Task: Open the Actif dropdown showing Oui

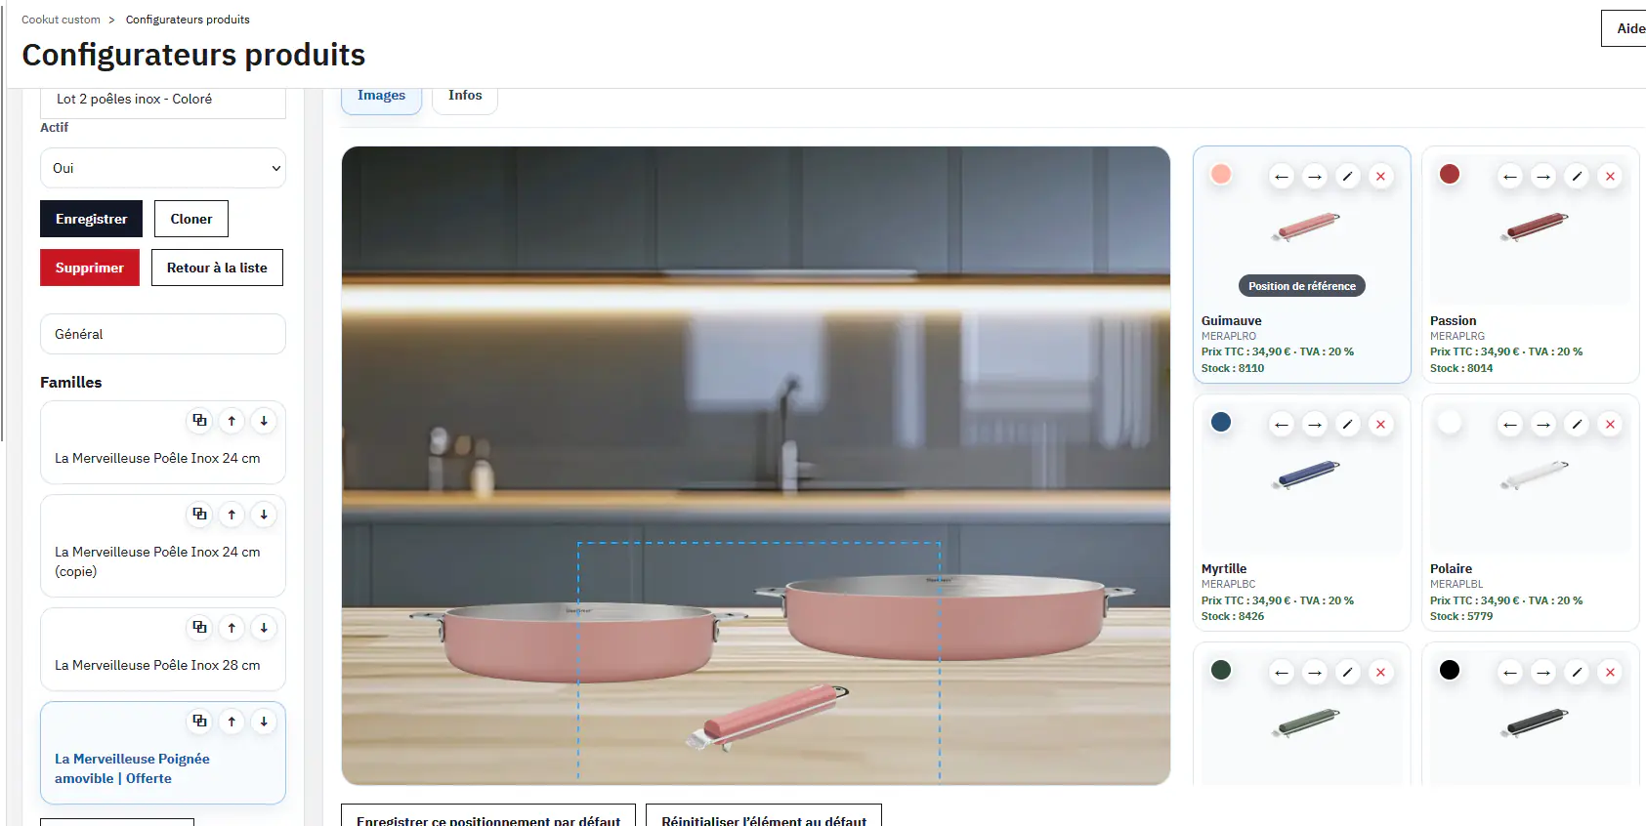Action: tap(163, 168)
